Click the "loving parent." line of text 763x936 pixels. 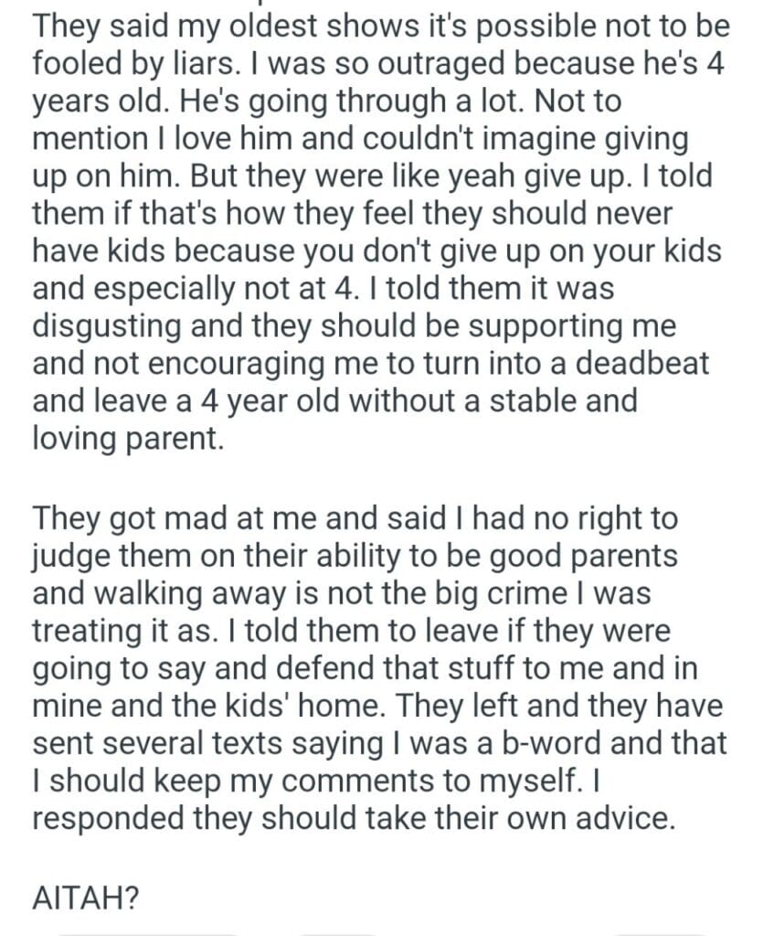126,438
